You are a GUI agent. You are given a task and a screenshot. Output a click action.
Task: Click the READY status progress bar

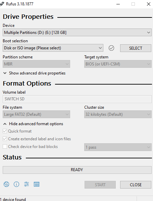coord(77,170)
